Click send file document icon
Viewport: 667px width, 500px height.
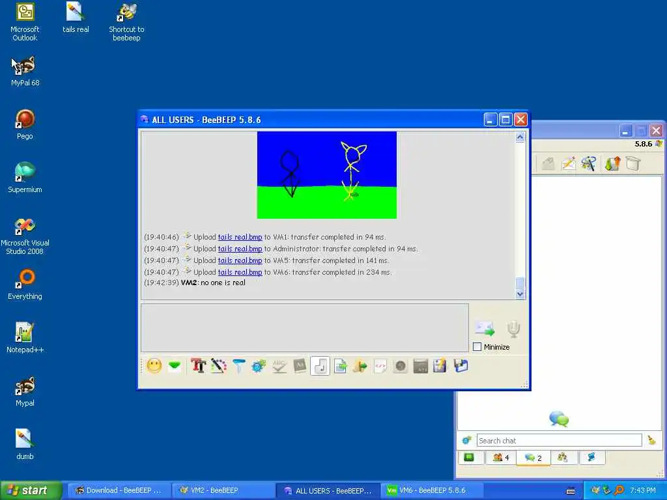tap(340, 366)
